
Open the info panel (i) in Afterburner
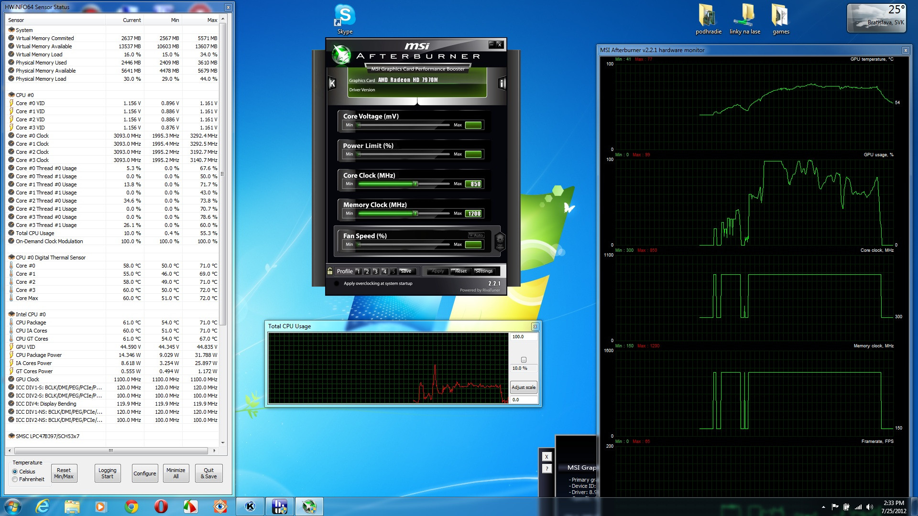point(502,83)
